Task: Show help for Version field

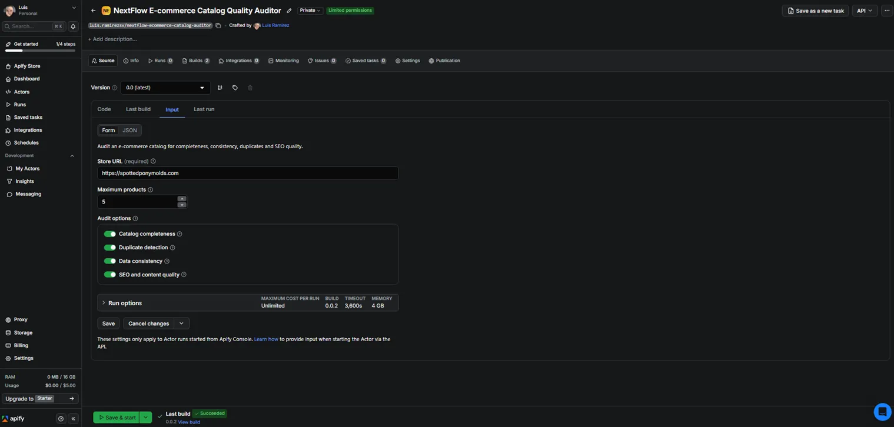Action: click(x=115, y=88)
